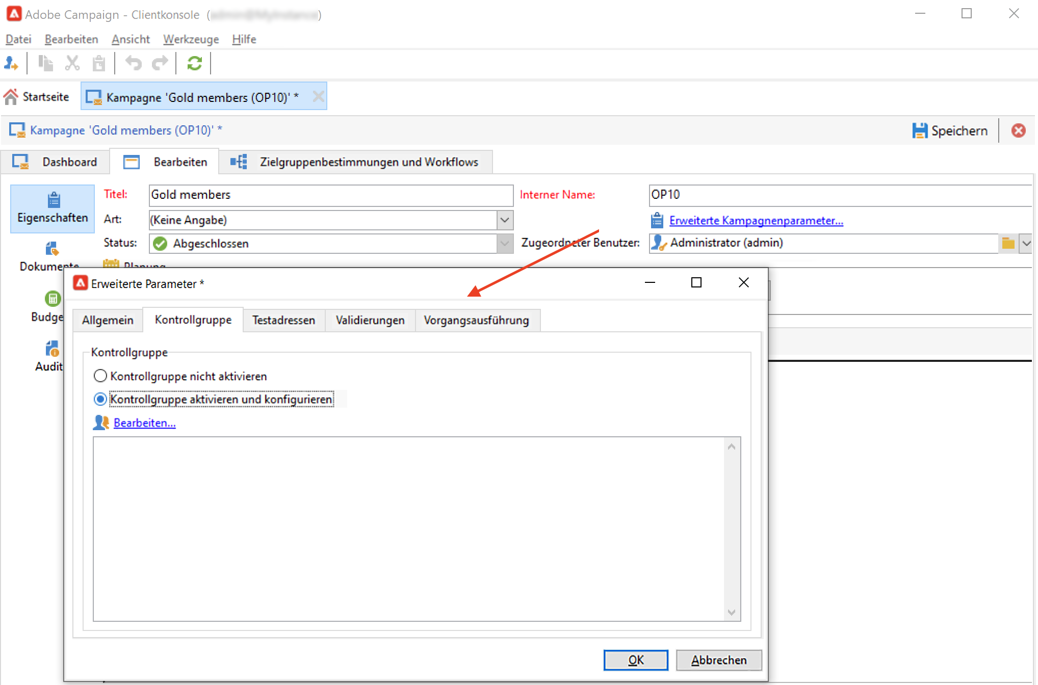
Task: Click the undo arrow icon
Action: (133, 63)
